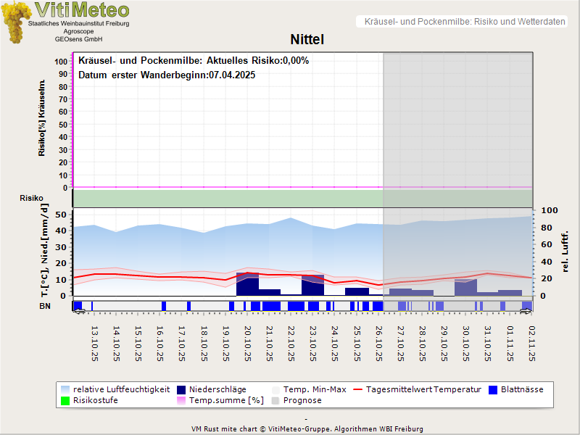Click the dark blue Niederschläge legend swatch
580x435 pixels.
tap(181, 389)
